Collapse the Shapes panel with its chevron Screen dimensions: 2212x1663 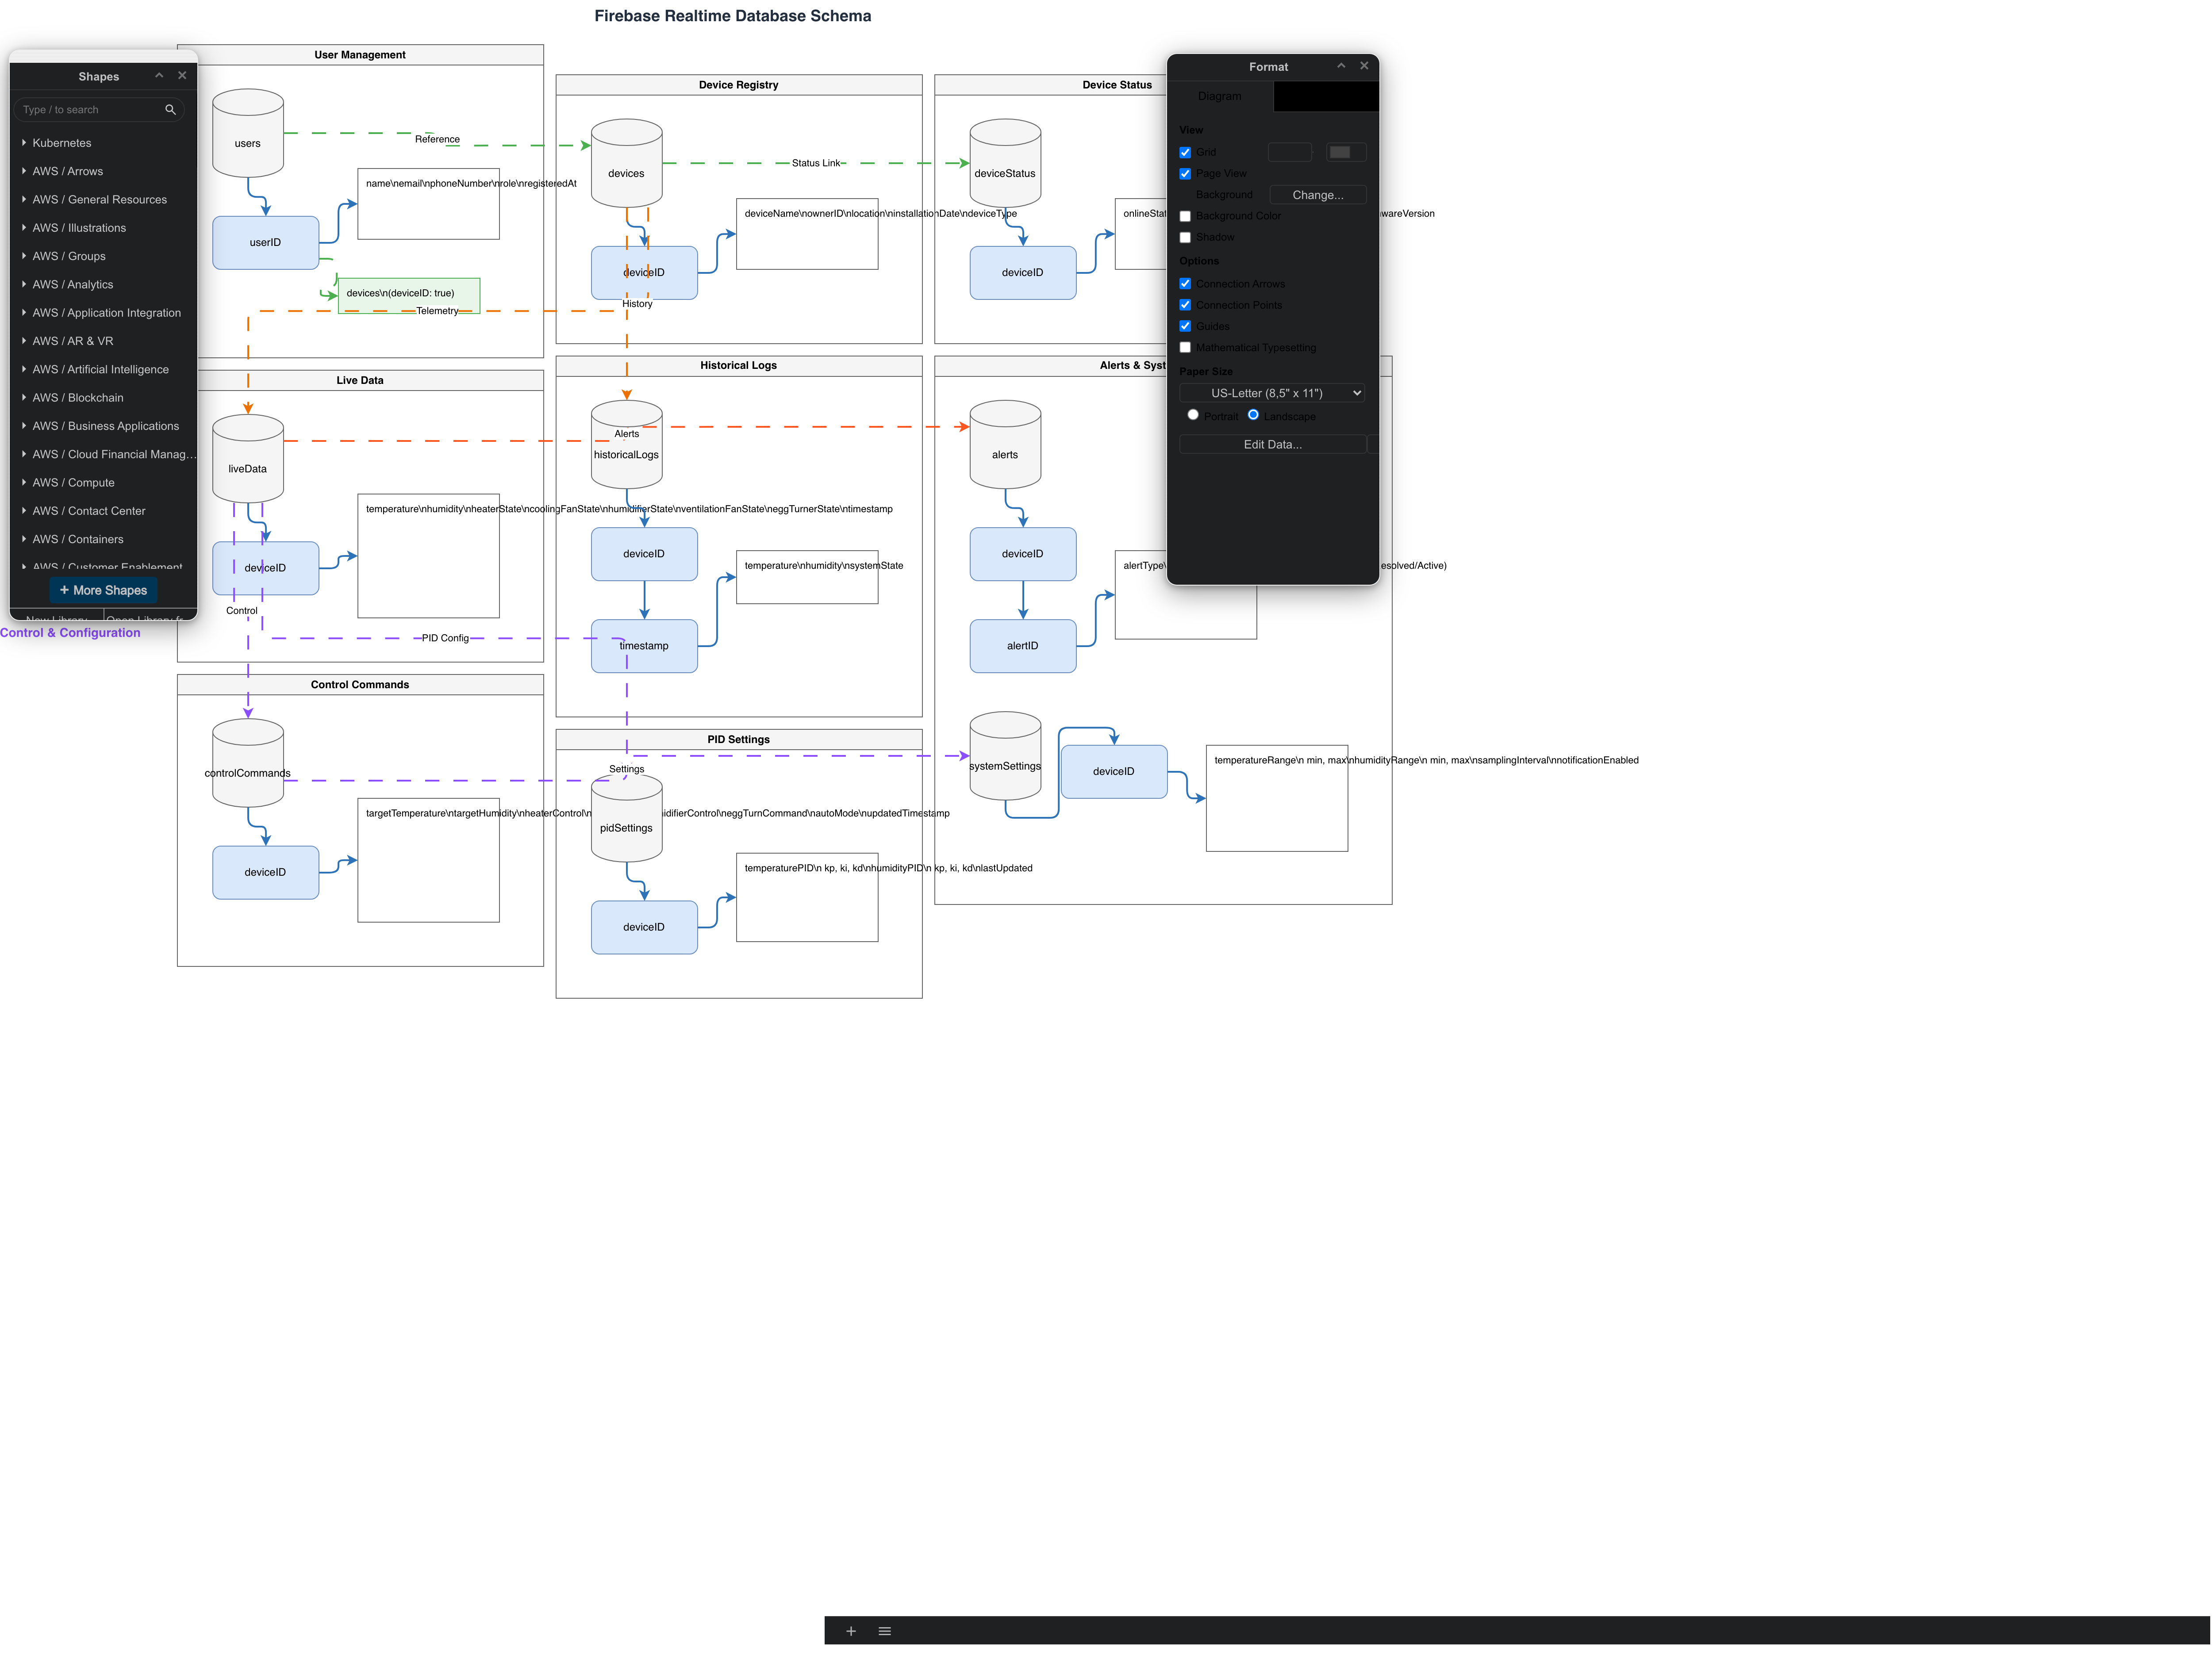[x=159, y=76]
